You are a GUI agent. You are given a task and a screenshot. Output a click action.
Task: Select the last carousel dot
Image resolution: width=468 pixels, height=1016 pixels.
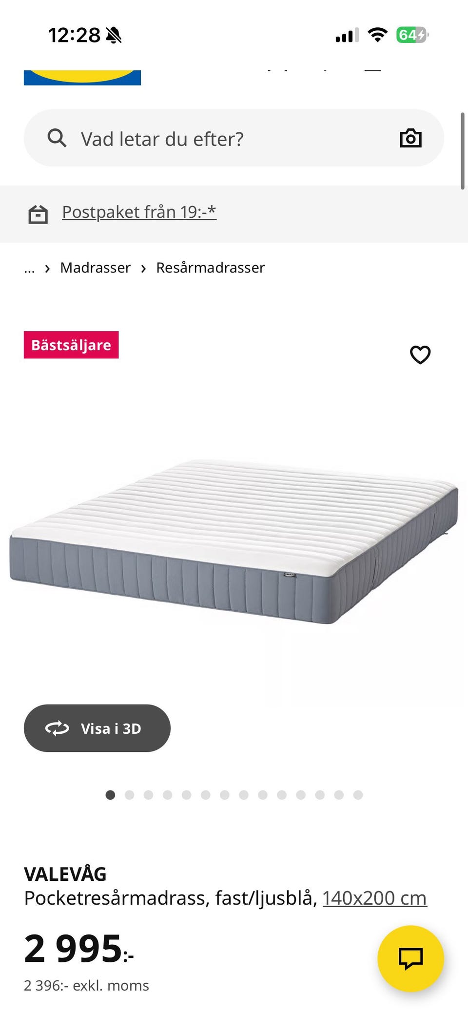(358, 795)
